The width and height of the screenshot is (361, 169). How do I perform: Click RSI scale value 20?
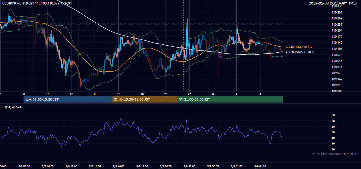coord(333,149)
